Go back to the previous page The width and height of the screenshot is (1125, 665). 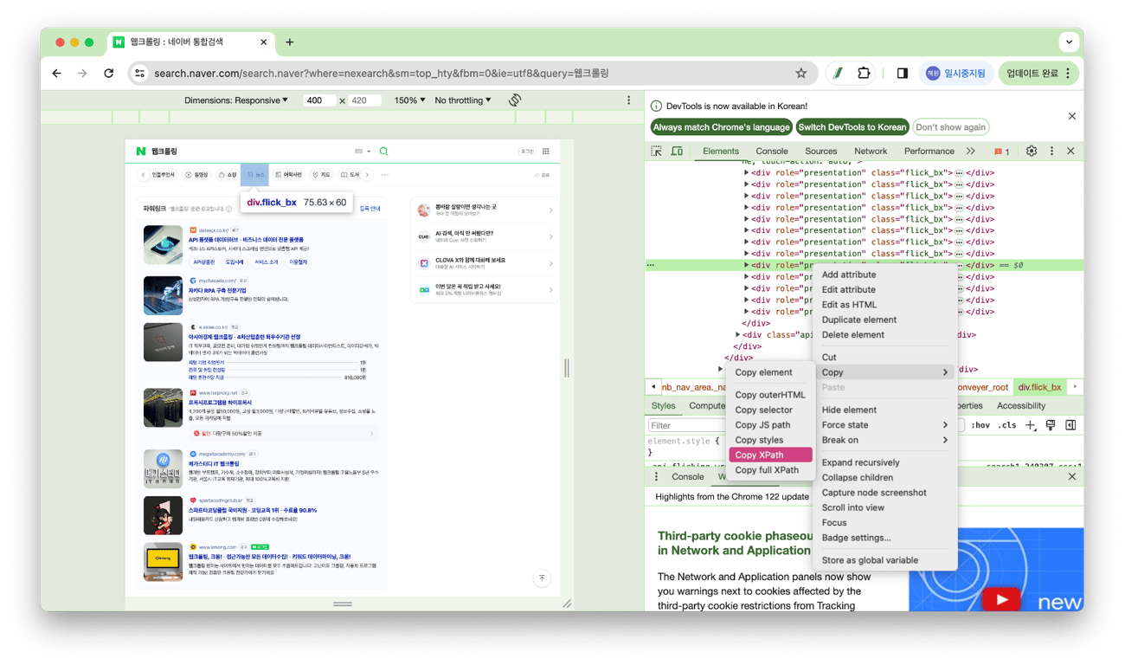57,74
